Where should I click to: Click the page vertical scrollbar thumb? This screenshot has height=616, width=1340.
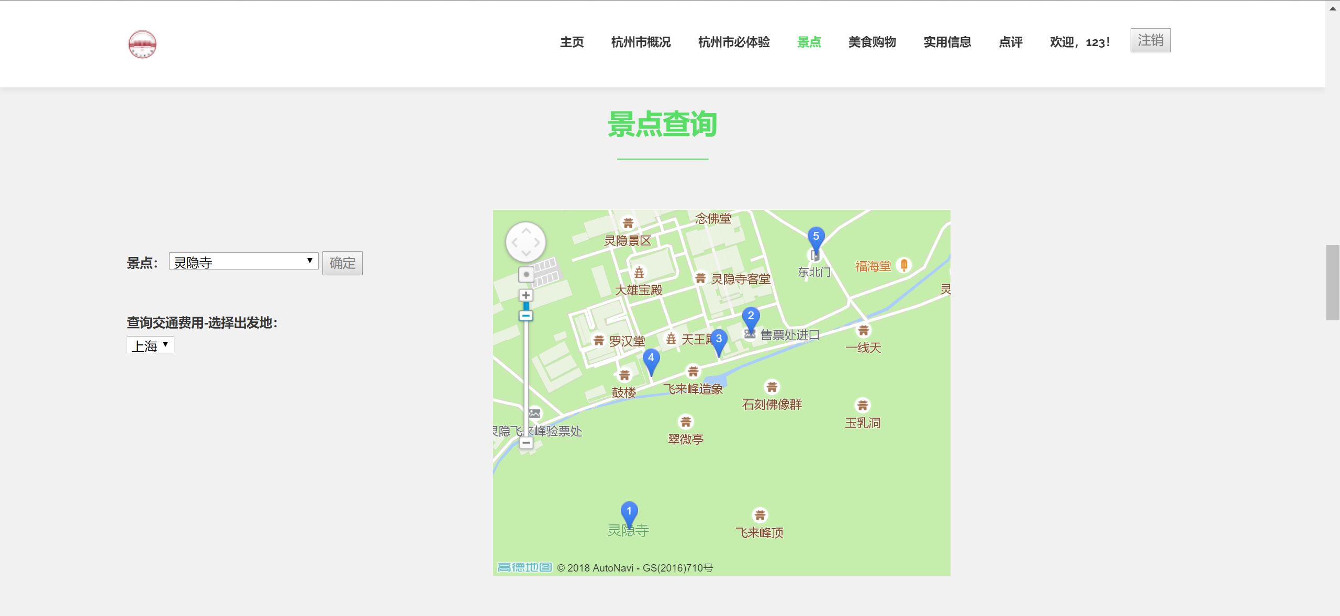pyautogui.click(x=1333, y=282)
